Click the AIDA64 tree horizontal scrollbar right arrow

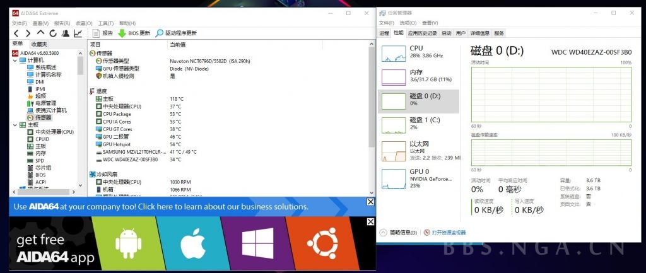[x=74, y=192]
